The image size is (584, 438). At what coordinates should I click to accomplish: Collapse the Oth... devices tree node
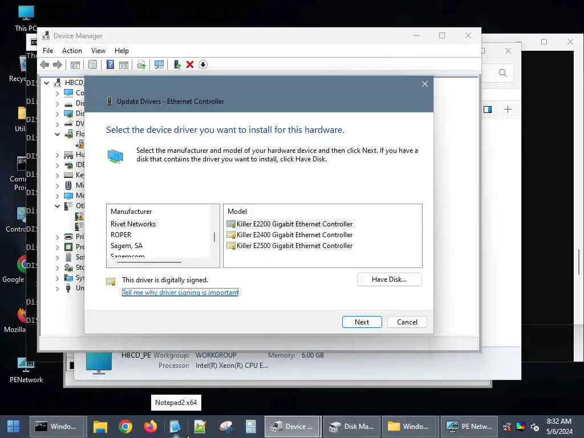(x=58, y=206)
